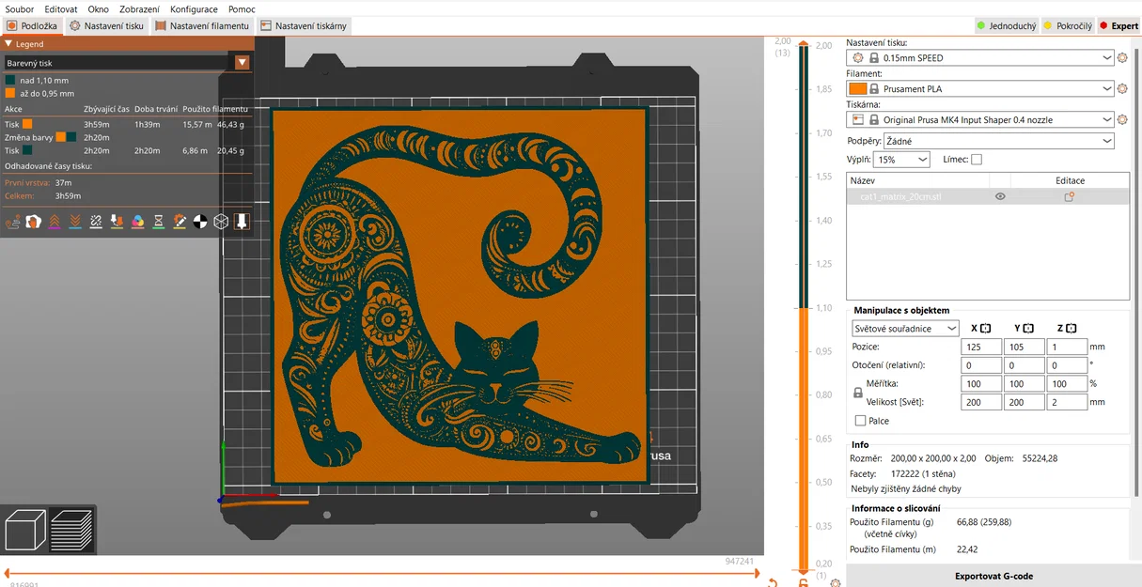The image size is (1142, 587).
Task: Open Světové souřadnice coordinate dropdown
Action: tap(905, 329)
